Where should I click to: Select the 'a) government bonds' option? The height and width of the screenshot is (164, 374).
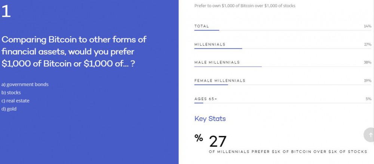pos(25,84)
